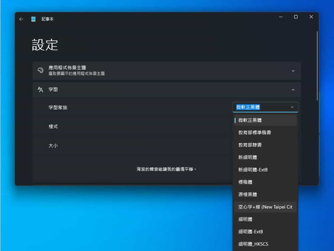Select 教育部標準楷書 font option

pos(265,133)
